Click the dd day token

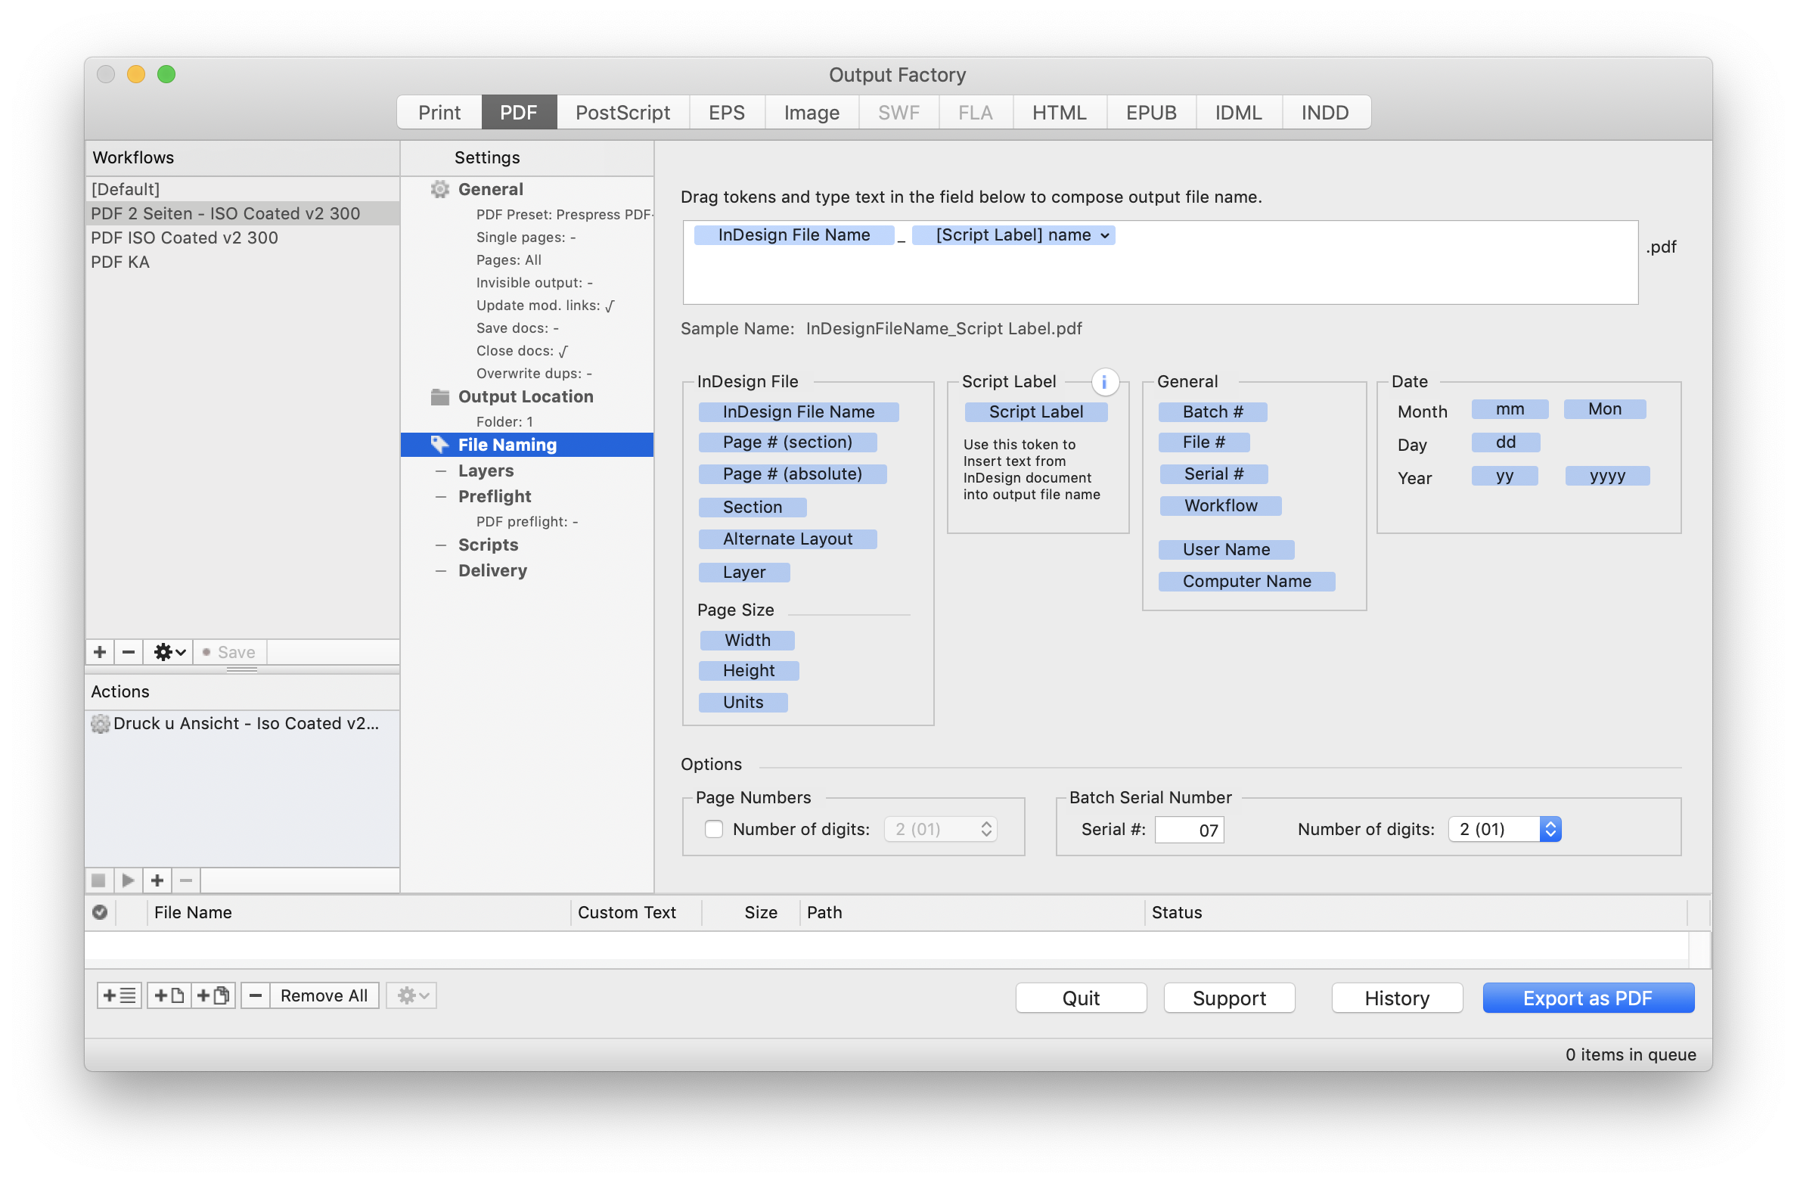point(1505,442)
